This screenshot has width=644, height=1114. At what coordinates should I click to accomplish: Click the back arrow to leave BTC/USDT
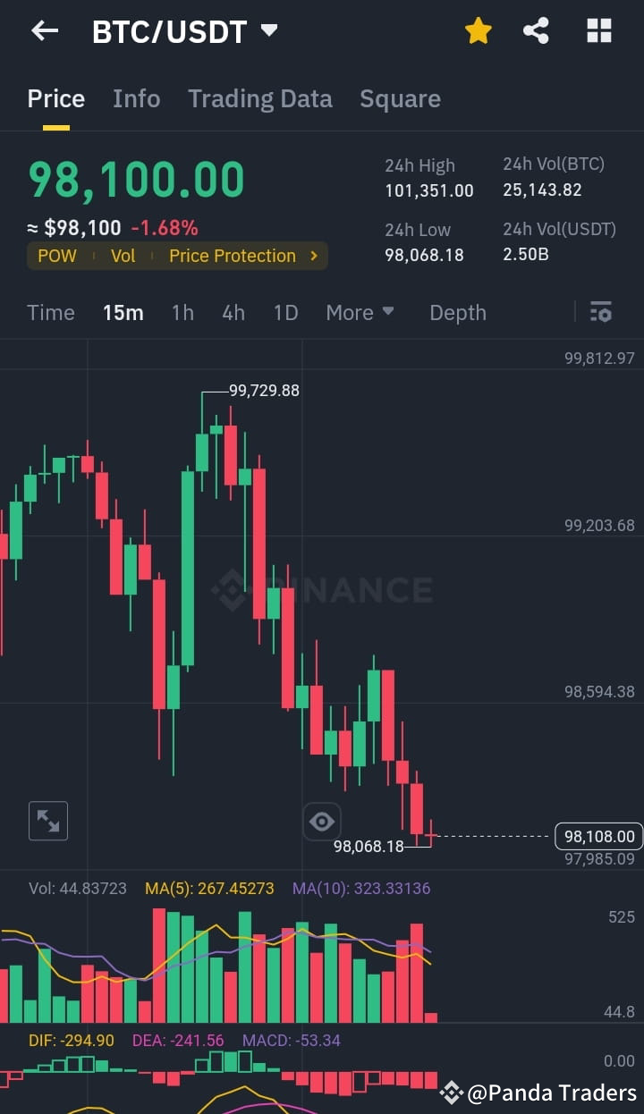(x=44, y=30)
